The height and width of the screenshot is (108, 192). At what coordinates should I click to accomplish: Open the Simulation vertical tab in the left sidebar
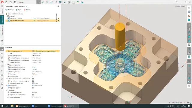pos(2,31)
